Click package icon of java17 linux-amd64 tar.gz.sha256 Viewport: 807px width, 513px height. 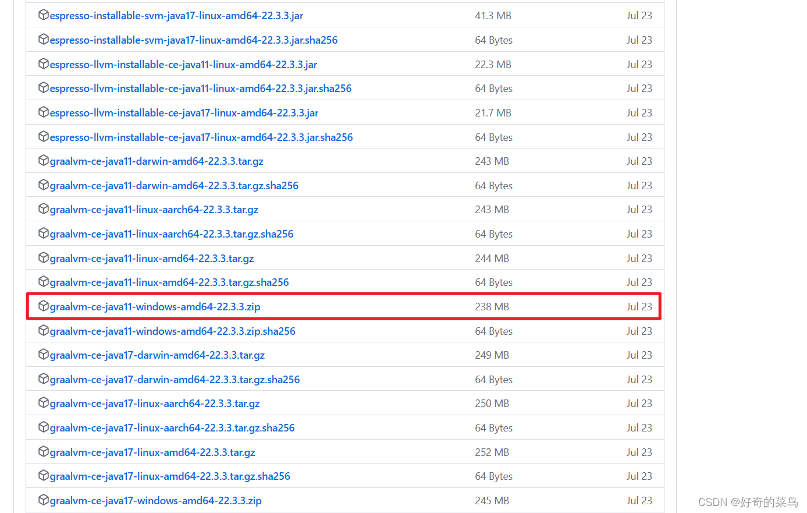click(43, 475)
